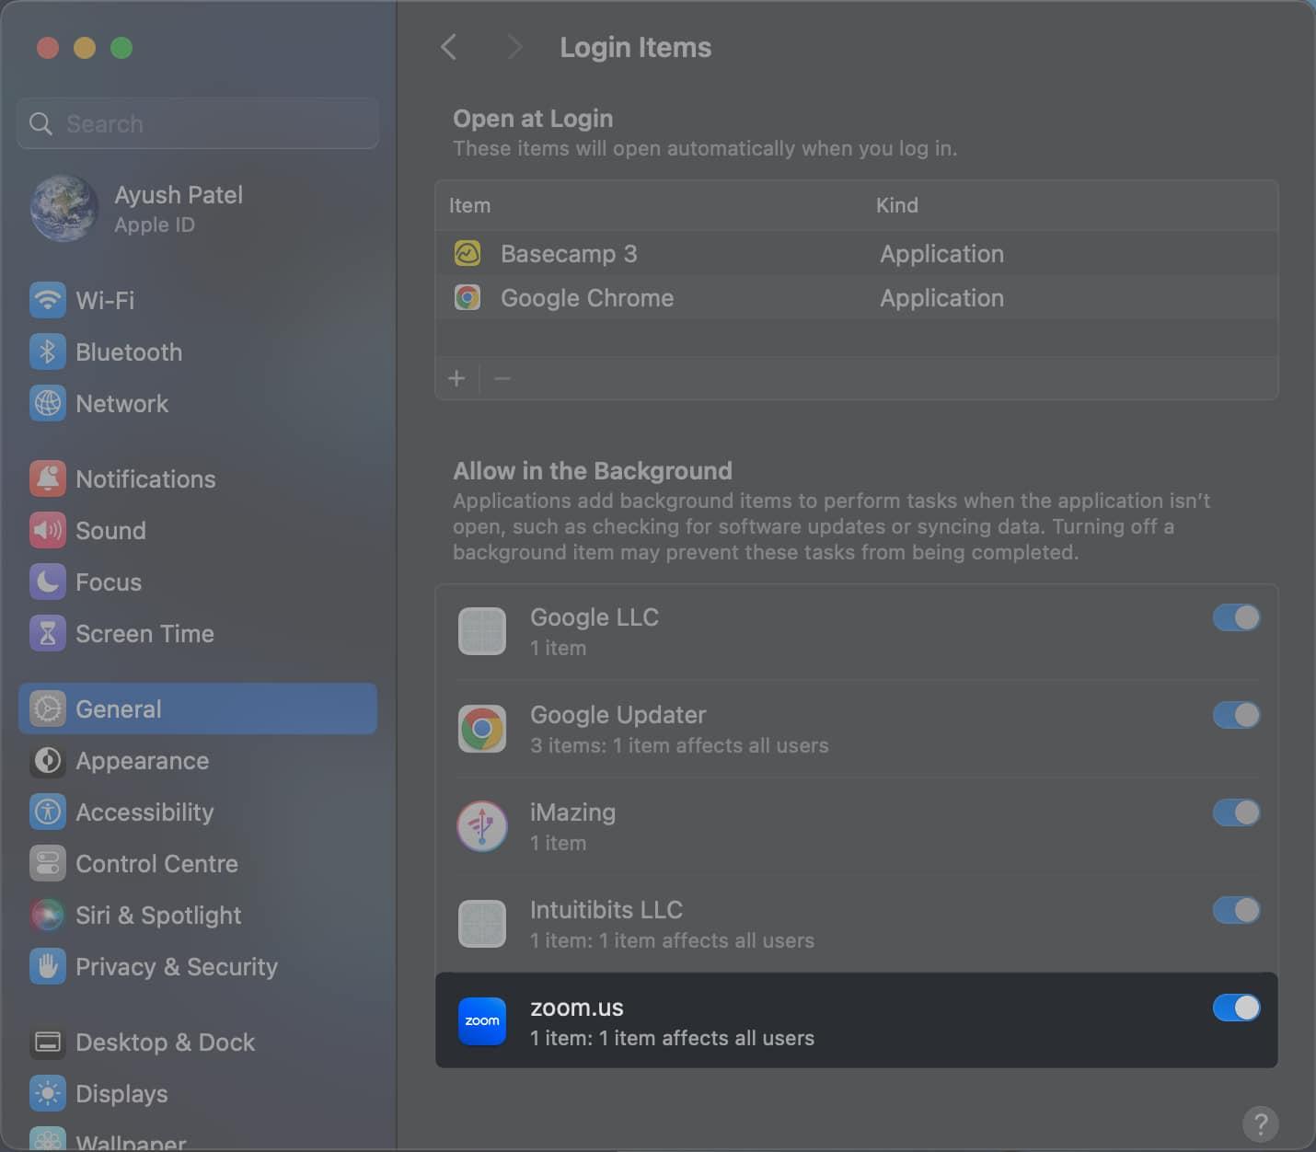Viewport: 1316px width, 1152px height.
Task: Toggle iMazing background item off
Action: tap(1236, 812)
